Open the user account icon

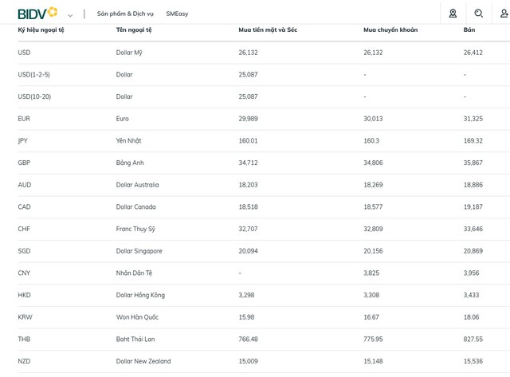pos(504,14)
